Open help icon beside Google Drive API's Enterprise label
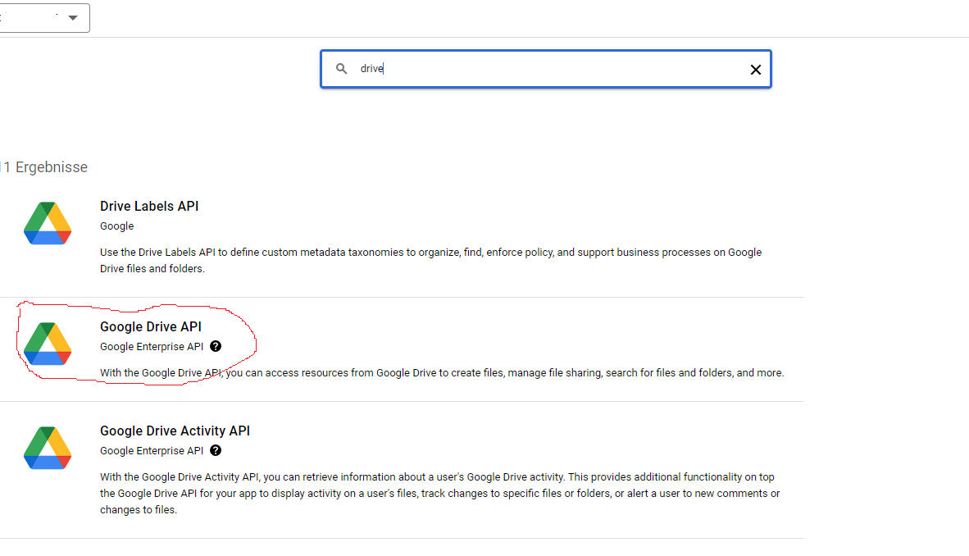Viewport: 969px width, 556px height. pyautogui.click(x=215, y=346)
